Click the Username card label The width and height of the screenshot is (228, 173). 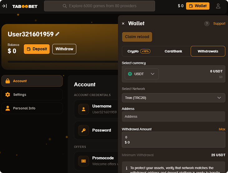point(102,106)
